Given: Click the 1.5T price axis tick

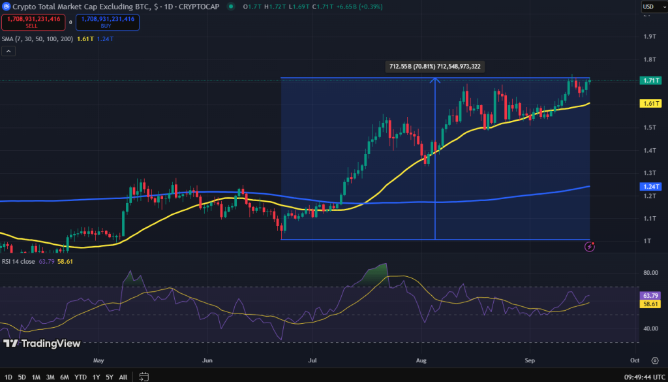Looking at the screenshot, I should coord(649,127).
